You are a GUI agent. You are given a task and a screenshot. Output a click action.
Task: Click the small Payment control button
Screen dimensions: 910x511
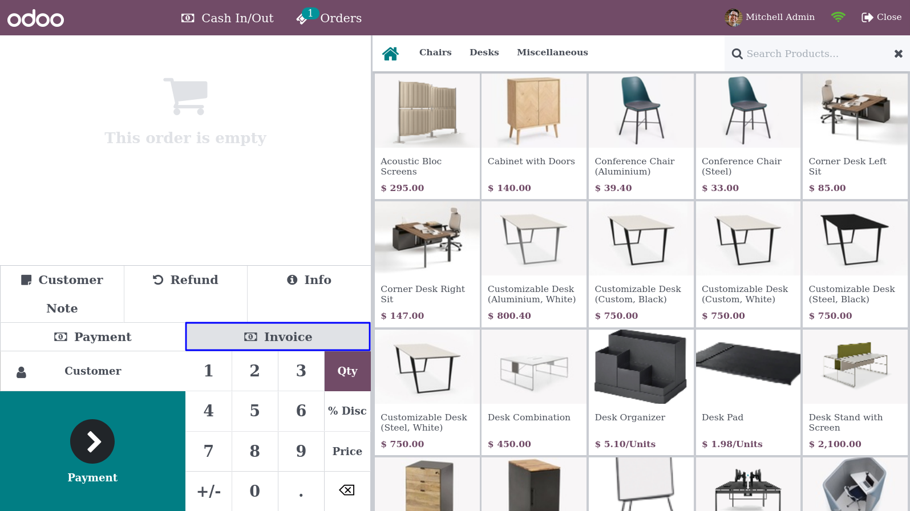pos(93,337)
